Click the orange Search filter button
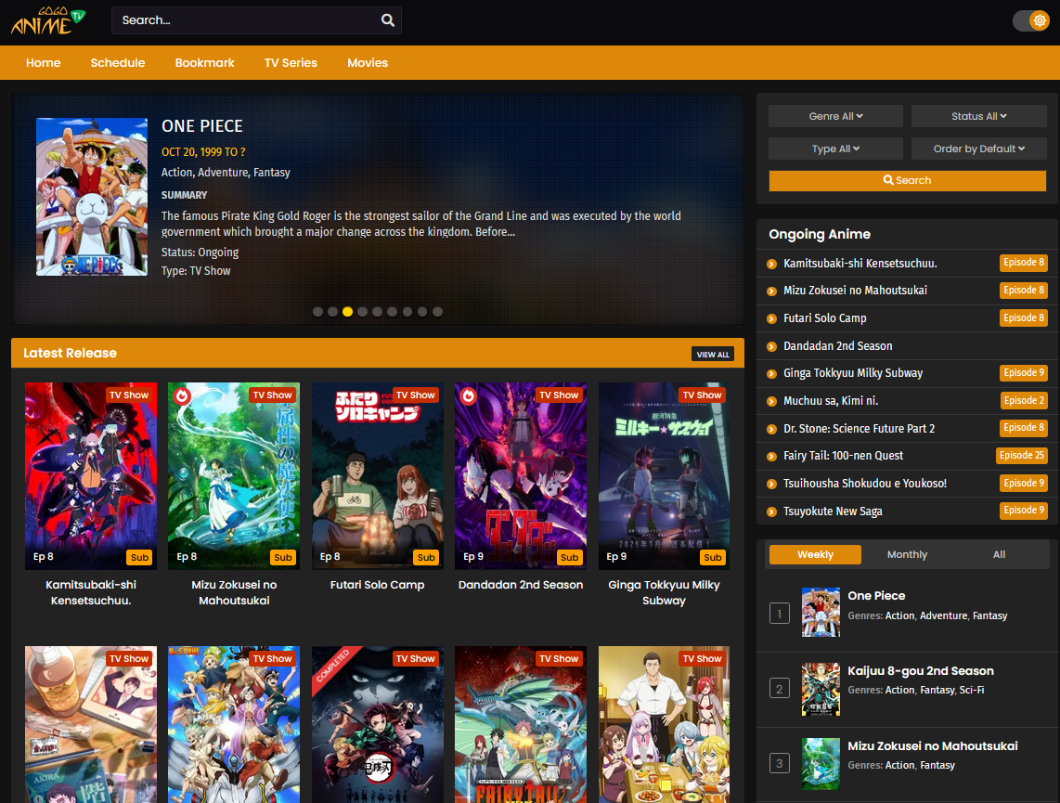Screen dimensions: 1060x803 pos(907,180)
